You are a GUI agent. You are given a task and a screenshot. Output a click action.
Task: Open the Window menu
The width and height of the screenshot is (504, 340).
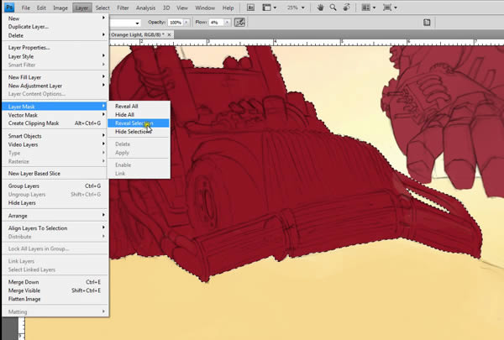pos(205,8)
